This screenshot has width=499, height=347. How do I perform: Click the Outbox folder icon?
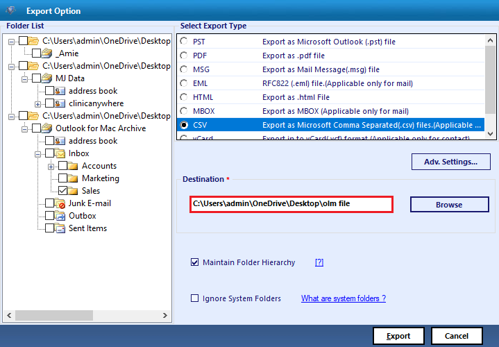pyautogui.click(x=60, y=216)
